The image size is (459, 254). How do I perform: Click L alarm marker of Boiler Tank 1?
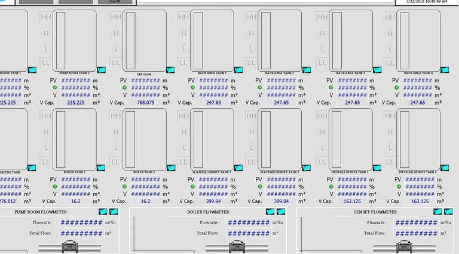[46, 148]
